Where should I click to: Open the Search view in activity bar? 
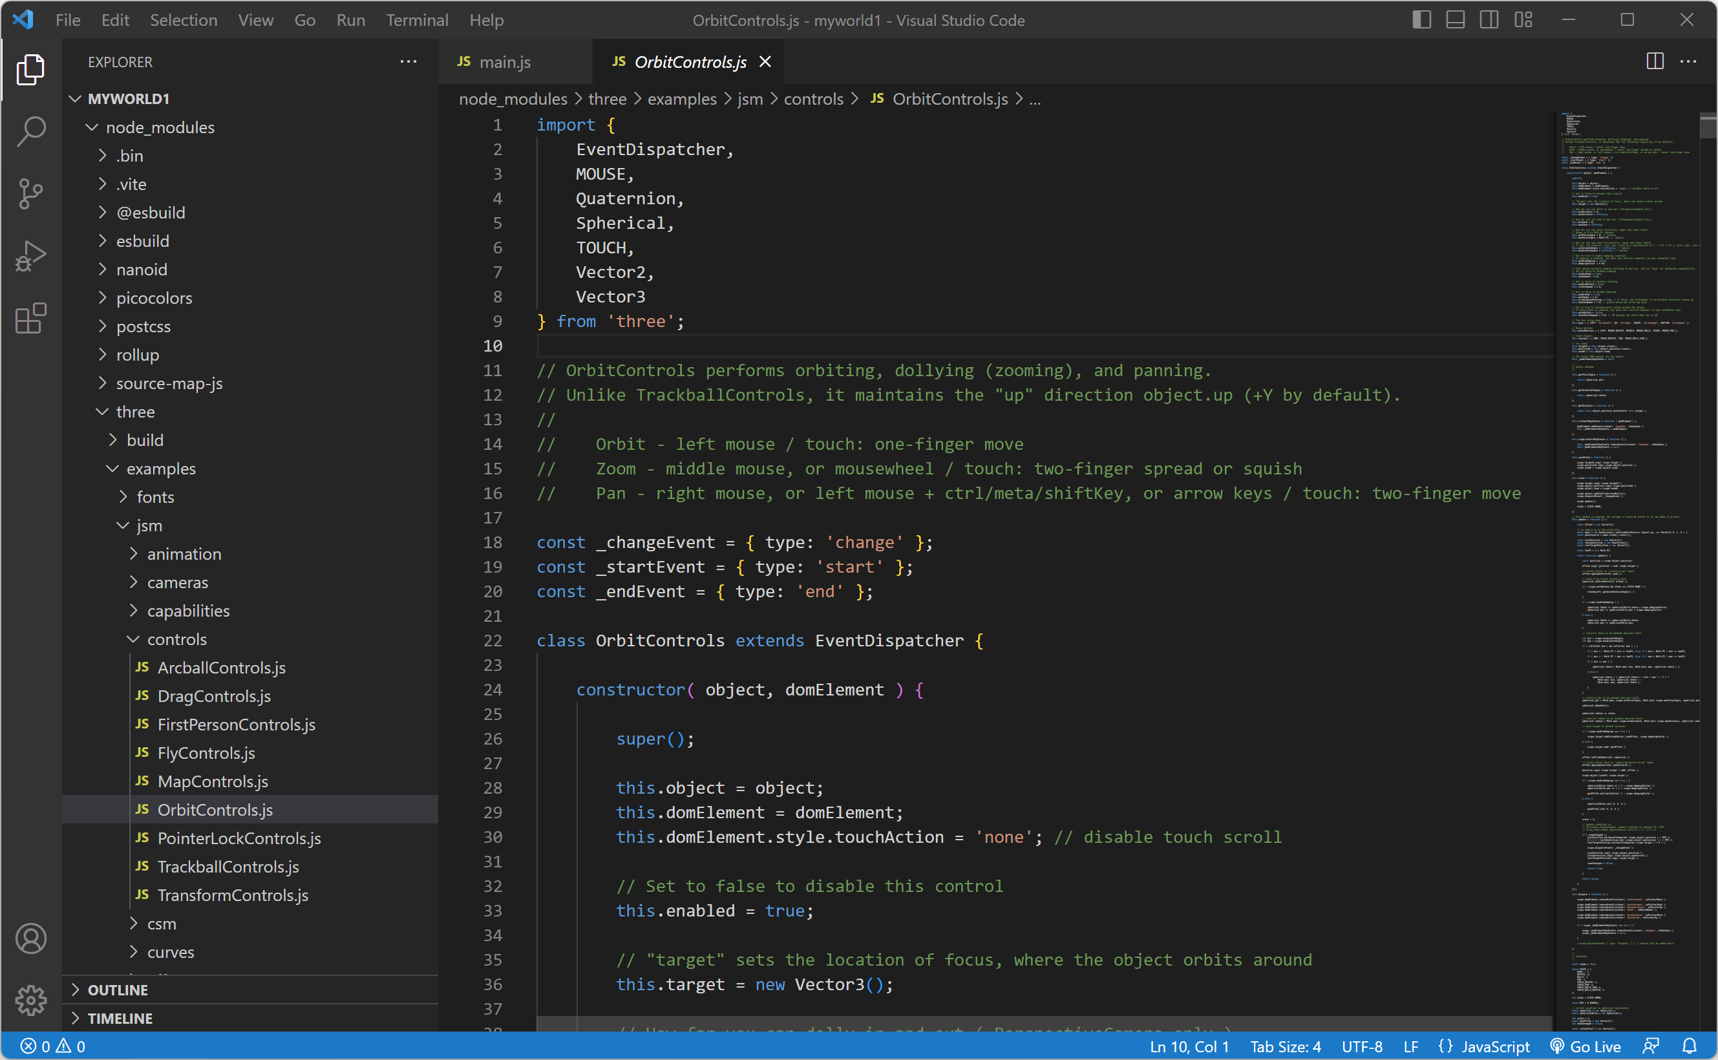(30, 131)
